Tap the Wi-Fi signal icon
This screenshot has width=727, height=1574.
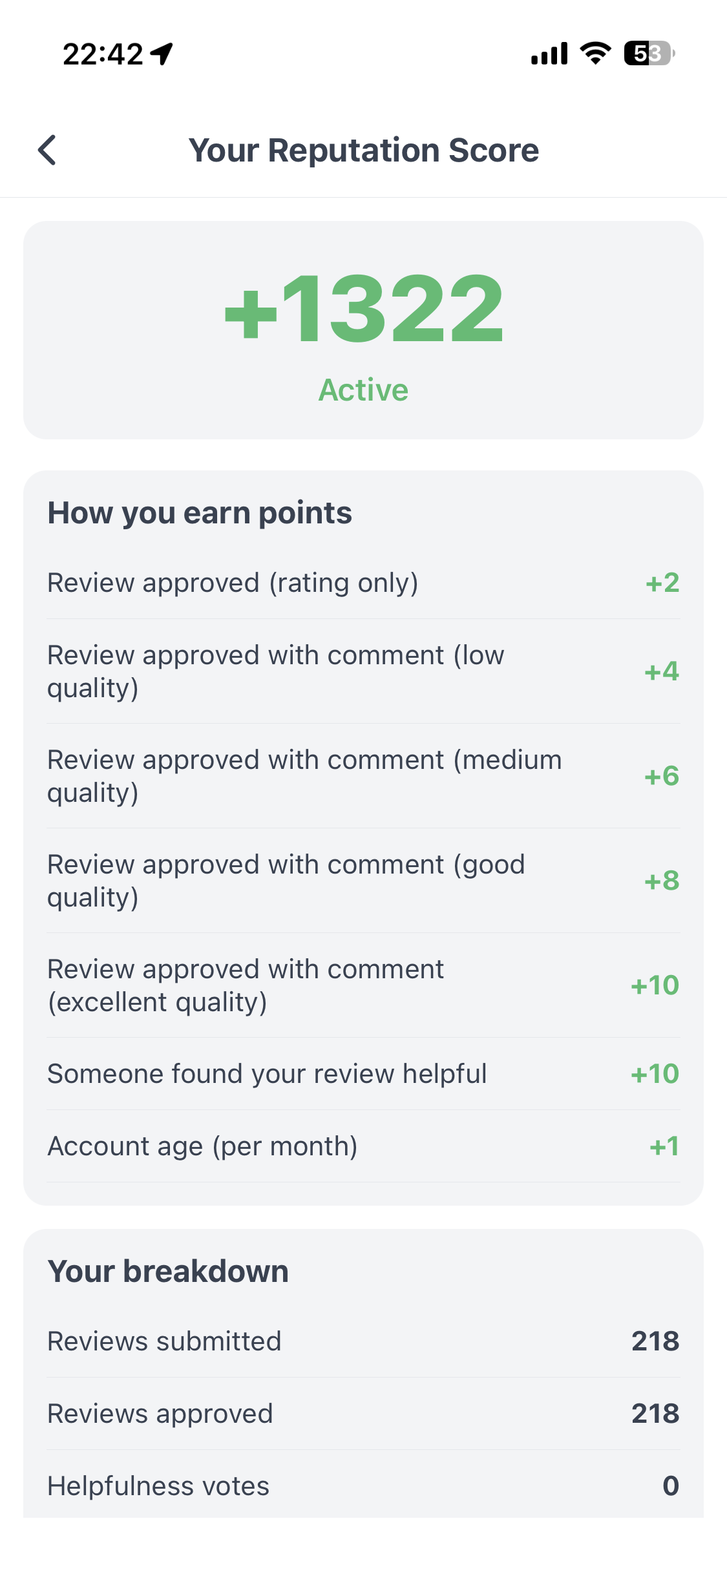[594, 54]
